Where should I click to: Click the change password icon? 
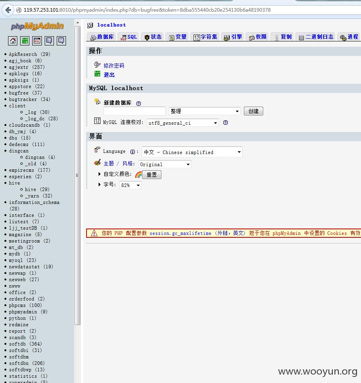tap(97, 64)
